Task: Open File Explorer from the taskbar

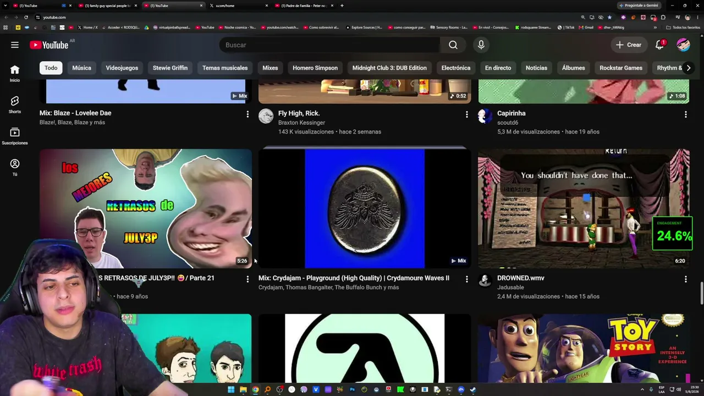Action: pos(243,390)
